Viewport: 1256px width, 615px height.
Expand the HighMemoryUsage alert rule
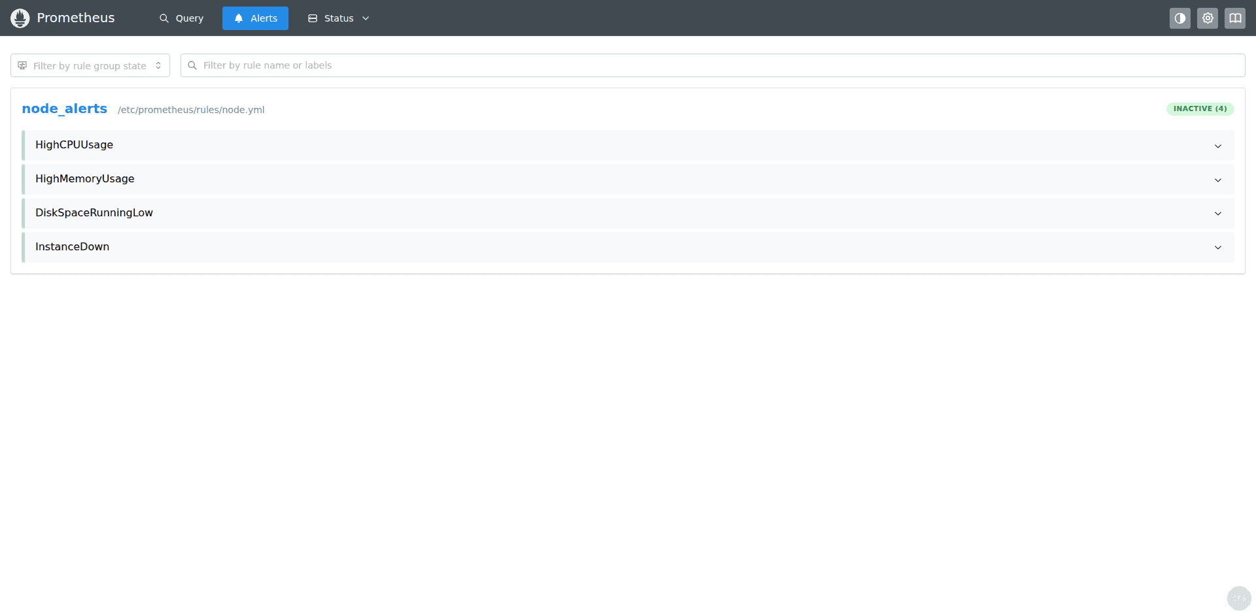click(x=1218, y=179)
